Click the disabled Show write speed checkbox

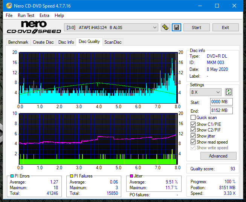[193, 148]
